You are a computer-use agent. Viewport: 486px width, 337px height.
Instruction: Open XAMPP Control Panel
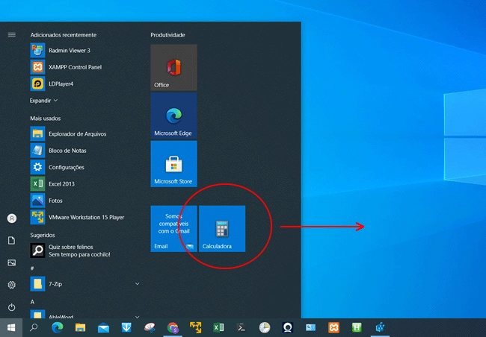pyautogui.click(x=74, y=66)
